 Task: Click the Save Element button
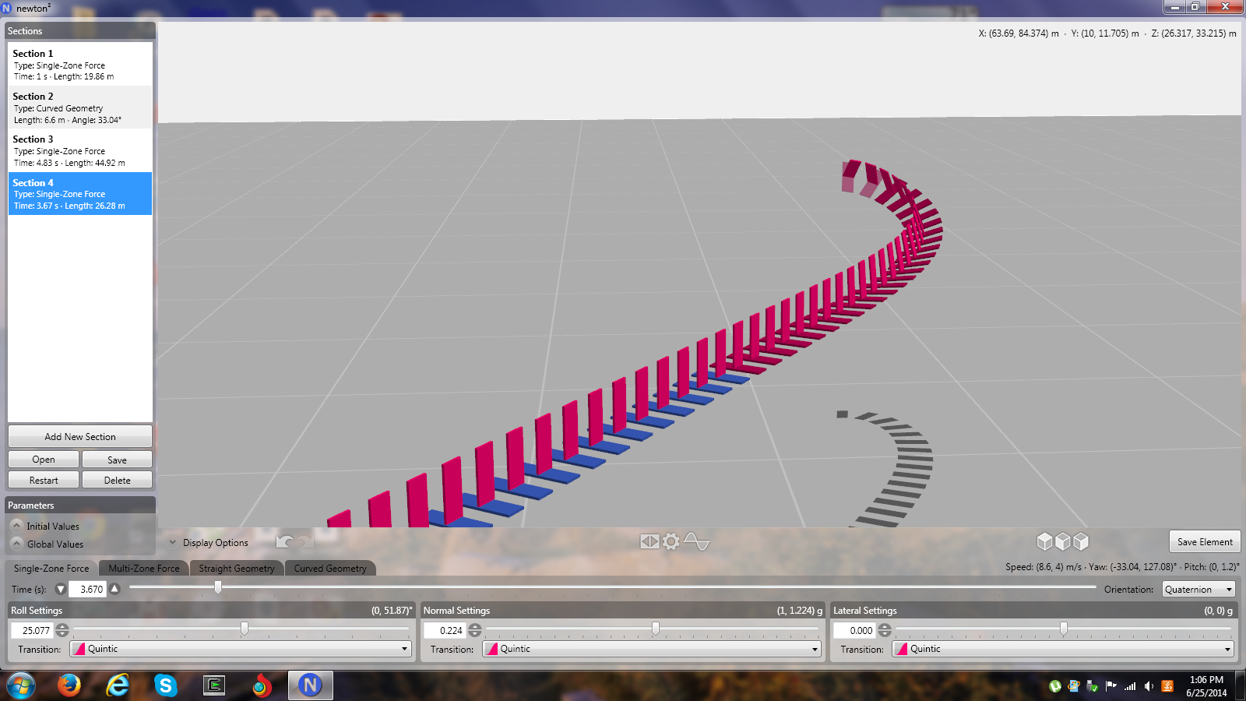1204,542
